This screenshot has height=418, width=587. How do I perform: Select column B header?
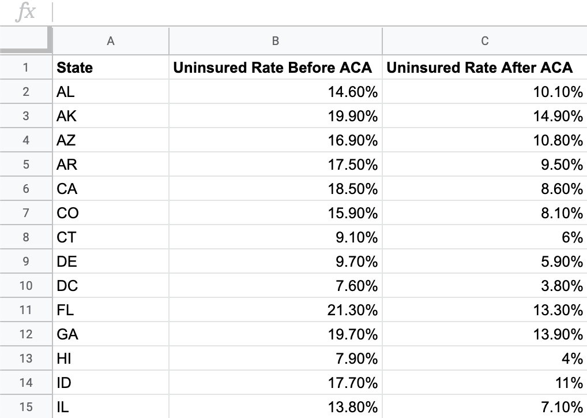[275, 41]
